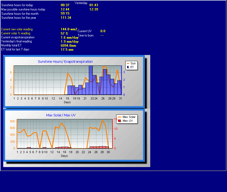Click the orange Sun legend line marker
This screenshot has width=227, height=192.
click(x=128, y=63)
